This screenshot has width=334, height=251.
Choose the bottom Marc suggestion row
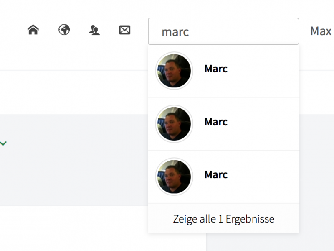click(x=223, y=177)
